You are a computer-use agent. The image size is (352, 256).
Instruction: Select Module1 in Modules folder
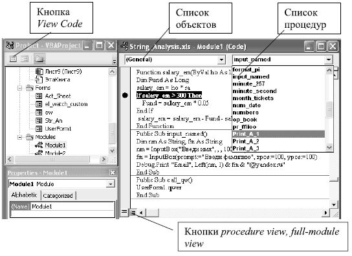click(x=55, y=145)
